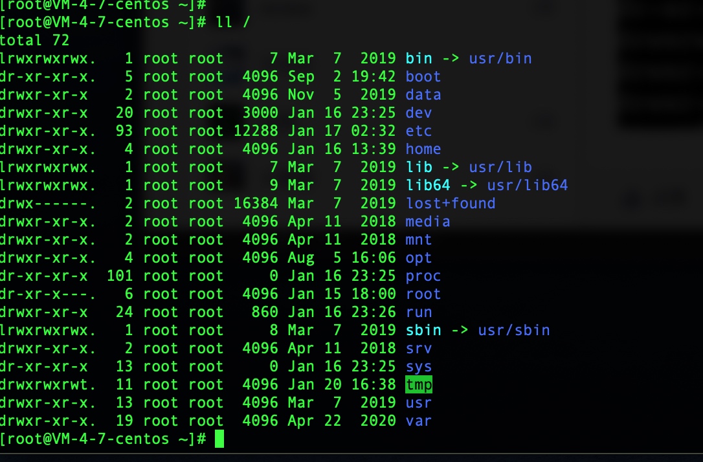Select the 'usr/bin' symlink target
The height and width of the screenshot is (462, 703).
(500, 58)
